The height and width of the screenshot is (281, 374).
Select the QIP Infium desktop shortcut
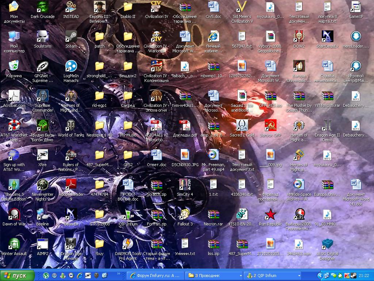[x=128, y=214]
